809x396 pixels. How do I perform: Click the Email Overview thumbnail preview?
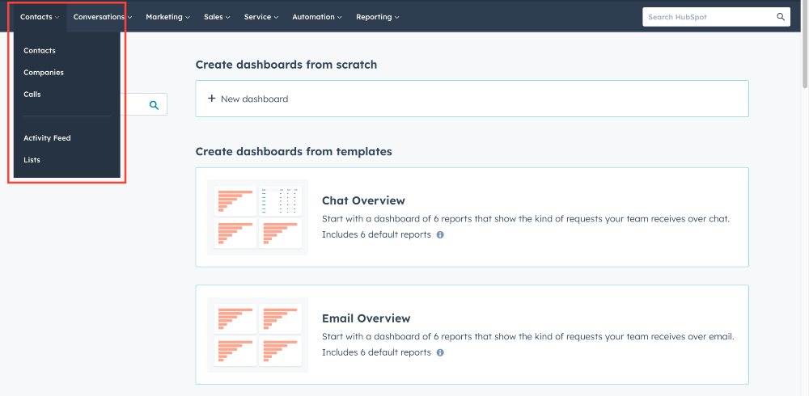pos(258,335)
